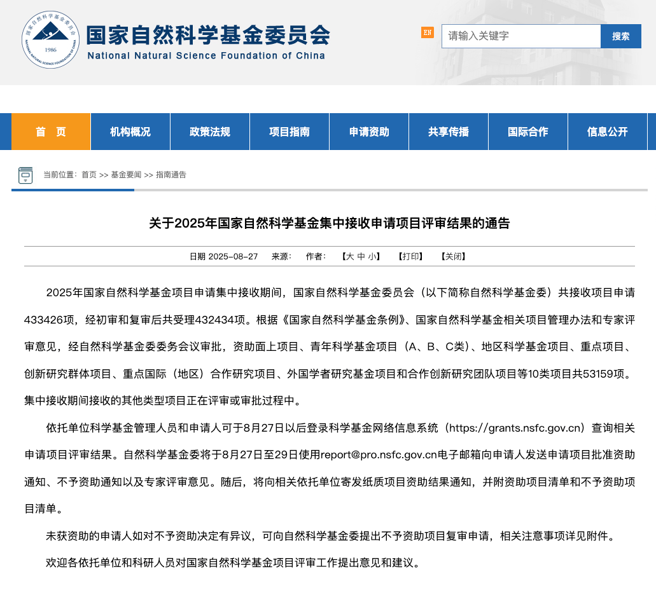Open the 机构概况 menu item

(130, 132)
